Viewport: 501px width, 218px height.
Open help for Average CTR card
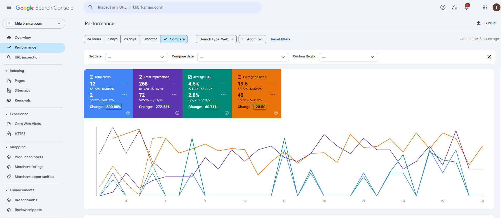(227, 113)
